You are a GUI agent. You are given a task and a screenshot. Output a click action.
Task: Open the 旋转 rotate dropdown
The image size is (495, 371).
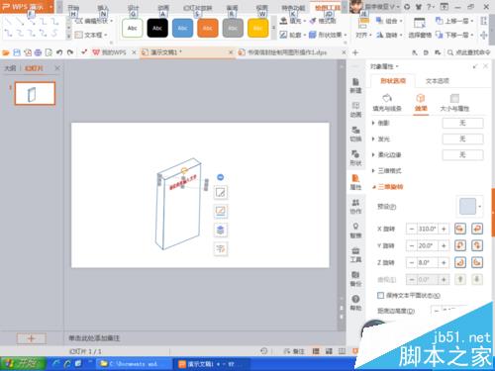[389, 35]
